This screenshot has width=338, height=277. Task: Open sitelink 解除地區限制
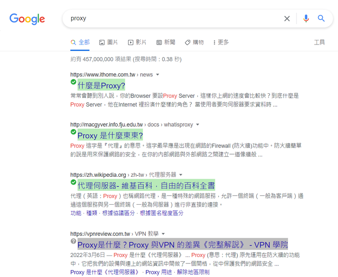pos(193,272)
